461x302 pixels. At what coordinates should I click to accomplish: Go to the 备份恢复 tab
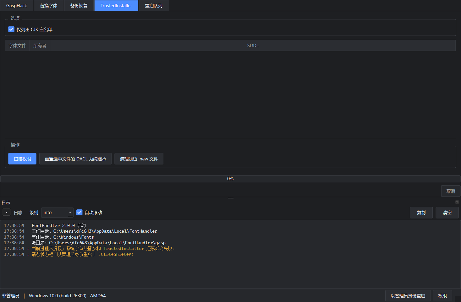click(x=79, y=6)
